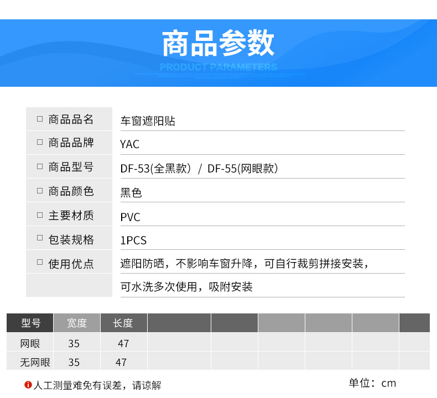
Task: Click the material value PVC
Action: point(131,217)
